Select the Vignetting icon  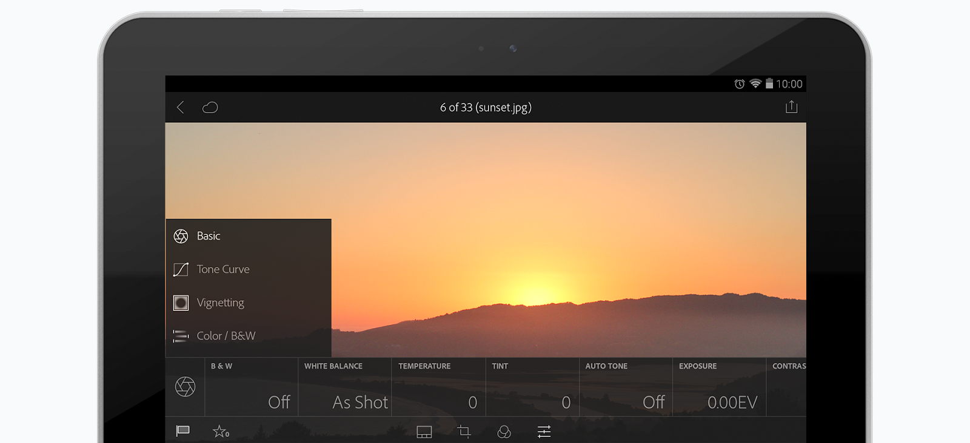[x=181, y=303]
